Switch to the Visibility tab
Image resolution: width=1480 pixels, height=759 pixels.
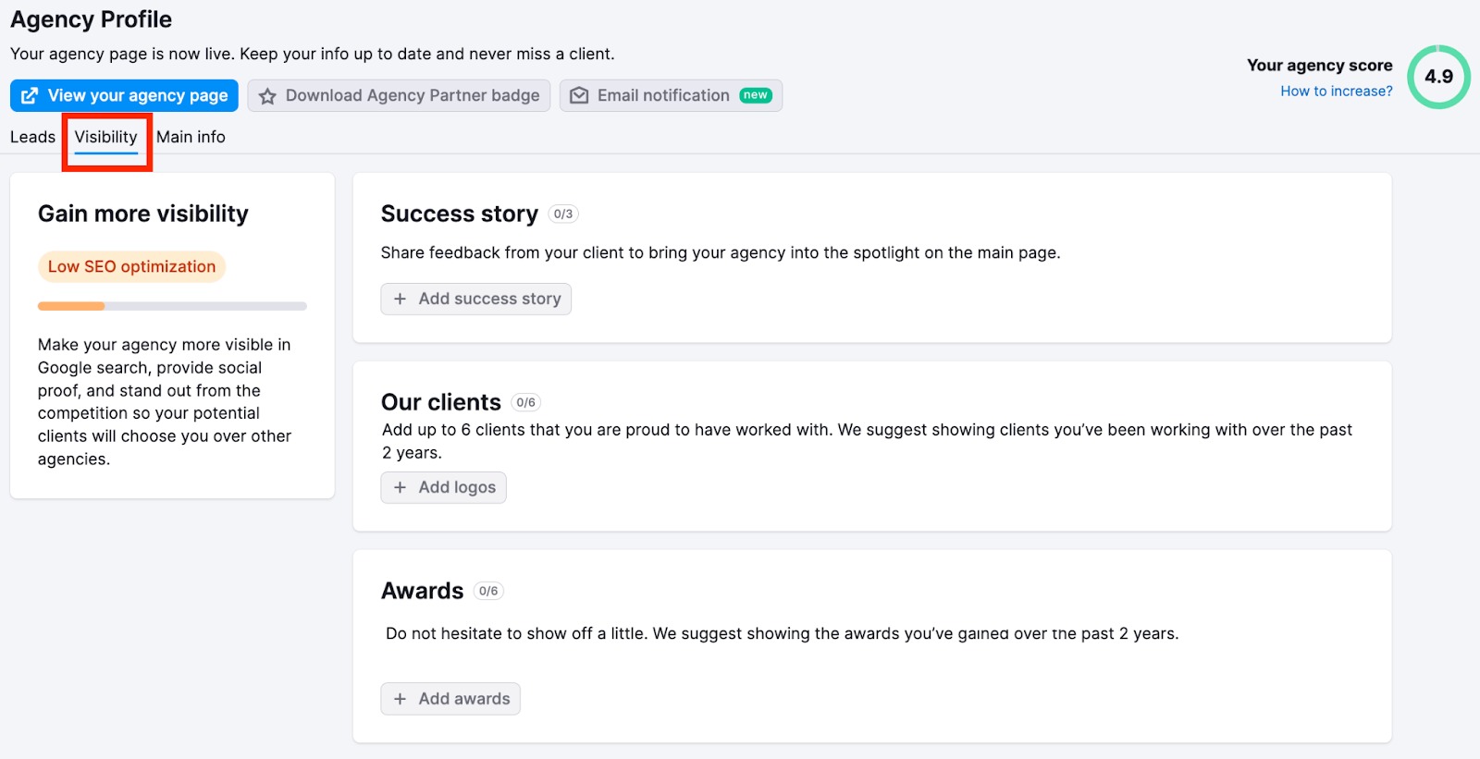coord(106,137)
